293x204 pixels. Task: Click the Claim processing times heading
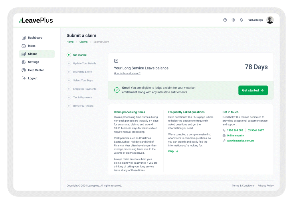tap(130, 112)
